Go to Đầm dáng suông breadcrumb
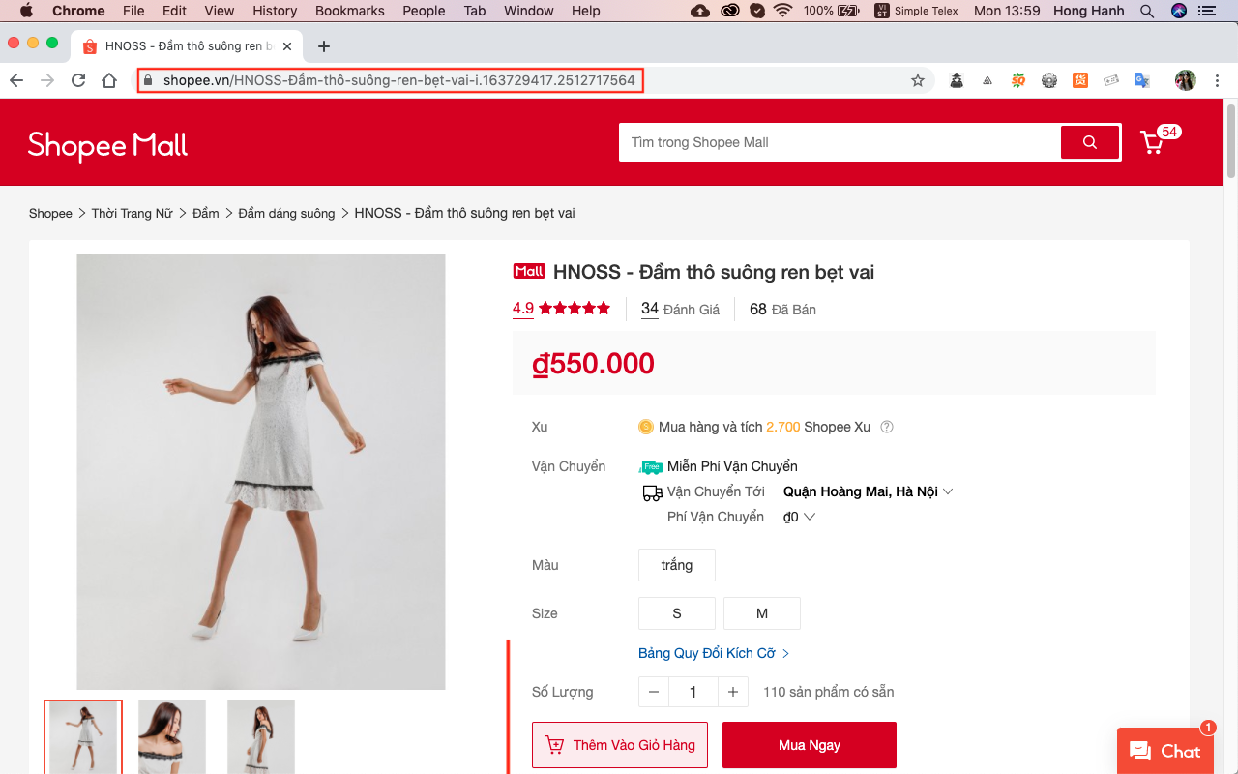Viewport: 1238px width, 774px height. click(286, 213)
